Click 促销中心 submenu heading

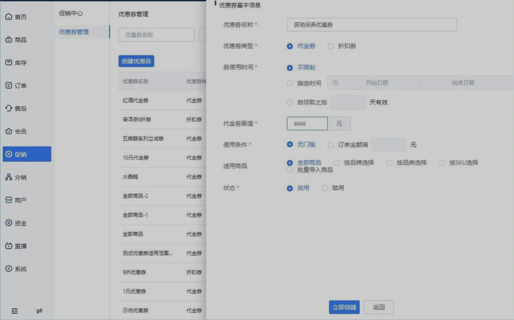click(x=71, y=13)
